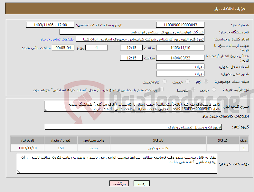Screen dimensions: 254x192
Task: Click the announcement date field 1403/11/06 - 12:00
Action: pyautogui.click(x=50, y=25)
